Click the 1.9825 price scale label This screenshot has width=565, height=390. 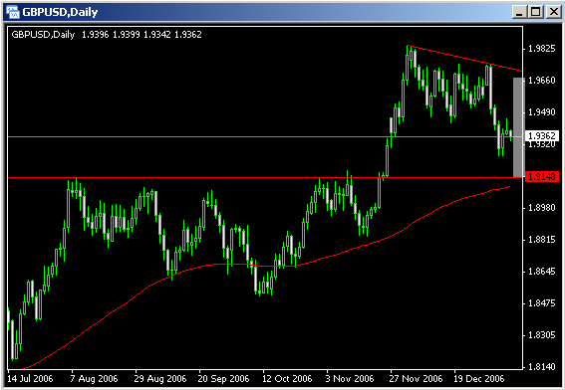(541, 49)
